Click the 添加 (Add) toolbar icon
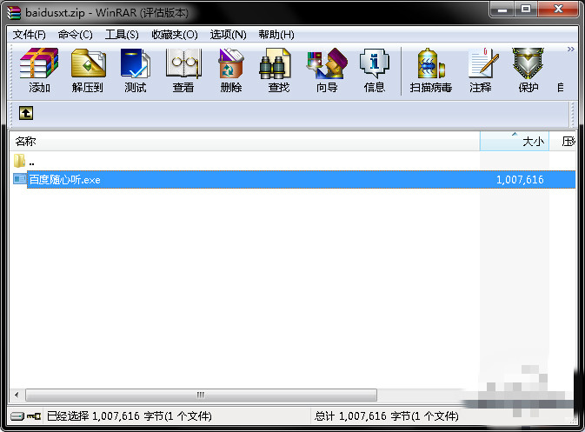 tap(39, 70)
